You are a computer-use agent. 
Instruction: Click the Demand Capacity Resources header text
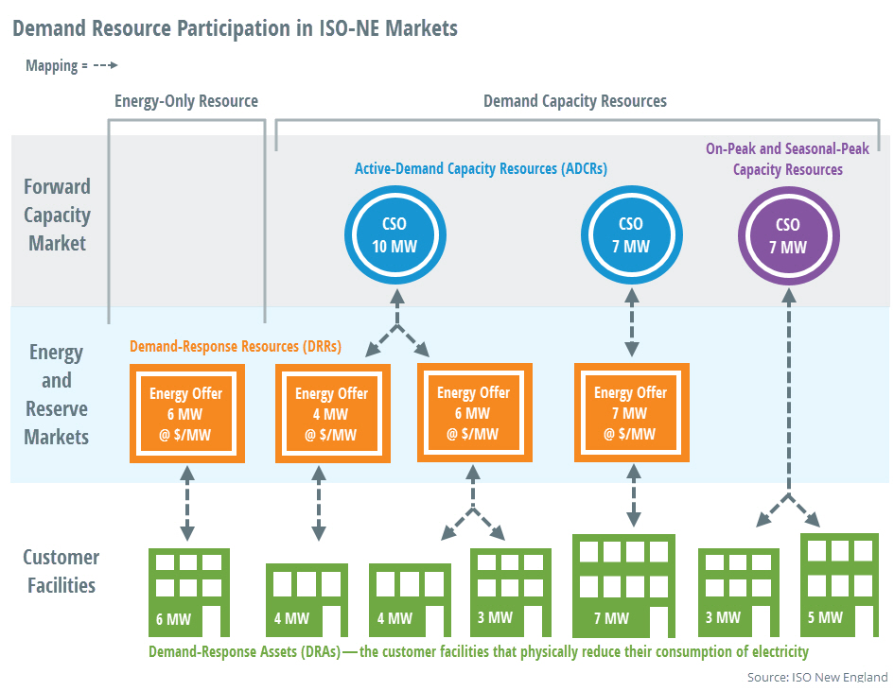click(x=574, y=100)
